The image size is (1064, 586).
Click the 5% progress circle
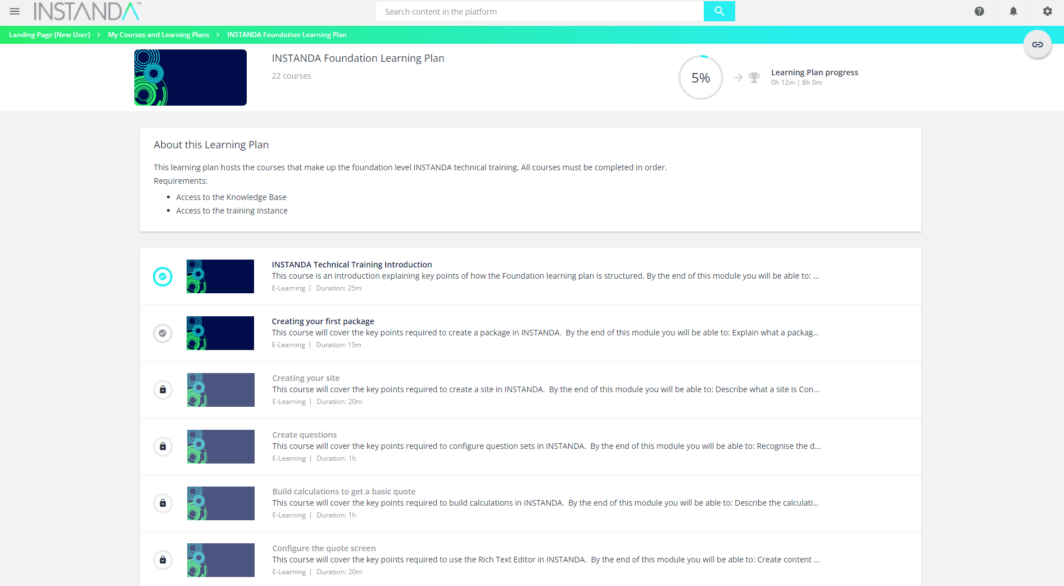pyautogui.click(x=700, y=78)
